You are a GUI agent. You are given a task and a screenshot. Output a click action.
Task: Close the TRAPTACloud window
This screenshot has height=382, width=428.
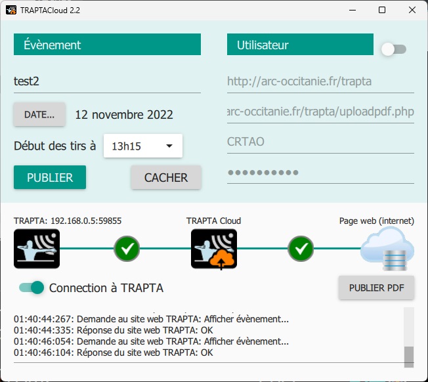(412, 10)
